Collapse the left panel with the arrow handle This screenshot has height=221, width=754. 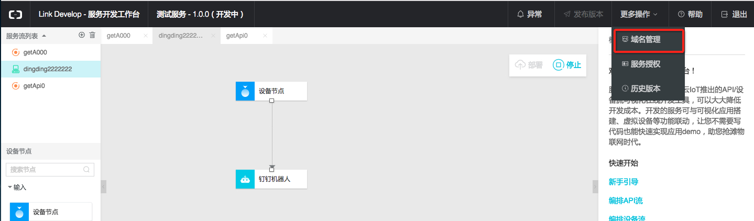(103, 187)
